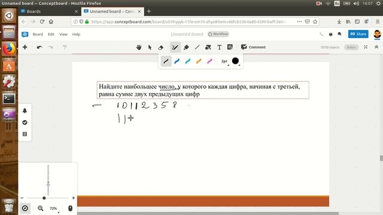Viewport: 383px width, 215px height.
Task: Reload the current page
Action: click(42, 21)
